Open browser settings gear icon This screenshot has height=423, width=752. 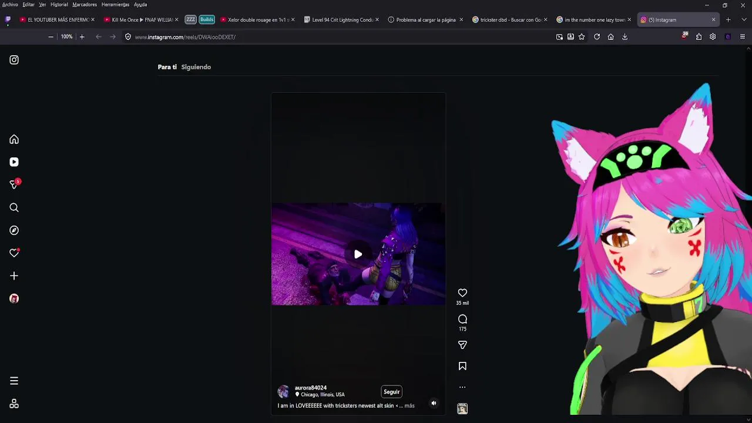point(713,37)
